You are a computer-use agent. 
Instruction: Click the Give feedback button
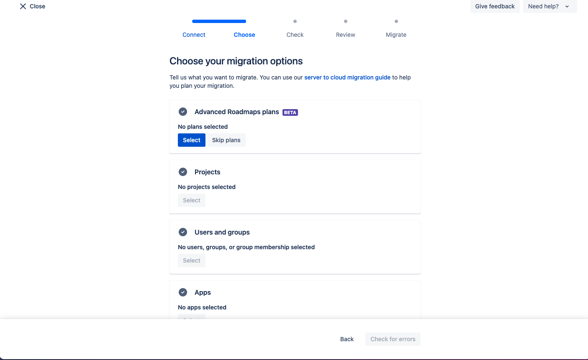pyautogui.click(x=495, y=6)
